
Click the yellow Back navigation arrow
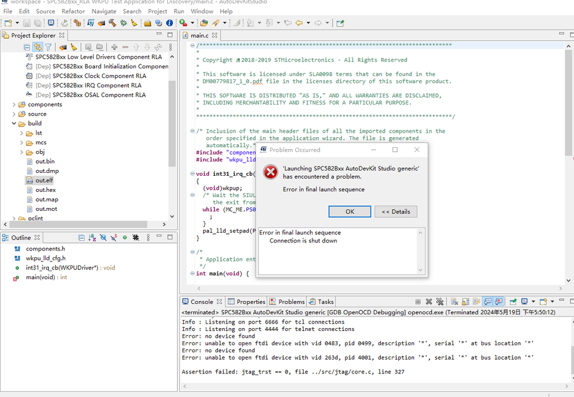[x=299, y=23]
